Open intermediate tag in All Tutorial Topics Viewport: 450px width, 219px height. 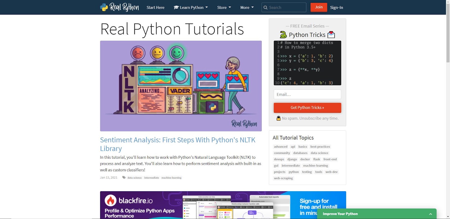click(x=291, y=166)
